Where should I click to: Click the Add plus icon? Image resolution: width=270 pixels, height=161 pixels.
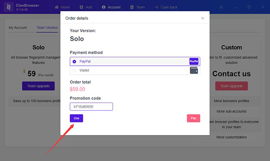click(82, 7)
